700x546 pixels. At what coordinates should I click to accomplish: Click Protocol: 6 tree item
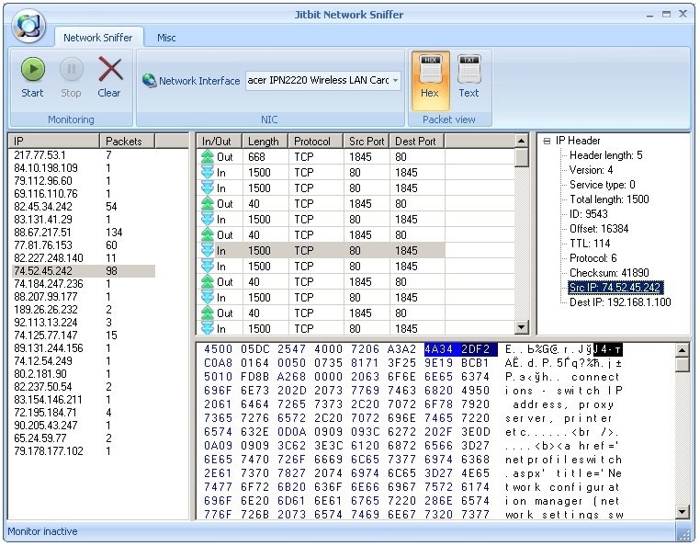[593, 258]
